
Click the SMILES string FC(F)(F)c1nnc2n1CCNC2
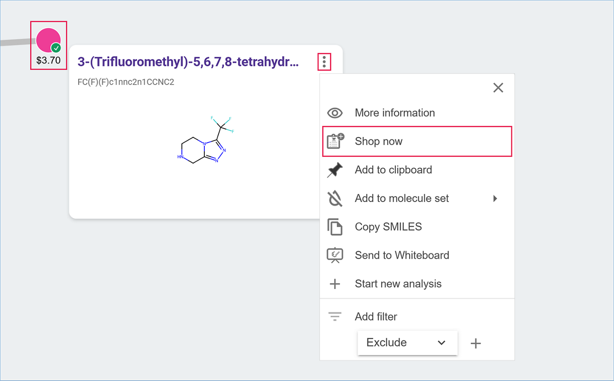coord(126,82)
